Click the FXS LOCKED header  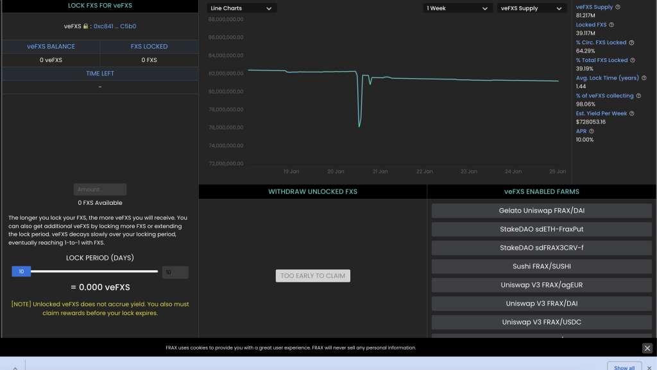(149, 46)
